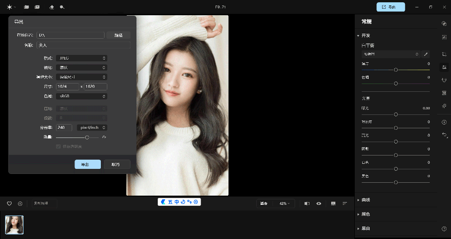Click the help question mark icon at bottom right

tap(444, 229)
